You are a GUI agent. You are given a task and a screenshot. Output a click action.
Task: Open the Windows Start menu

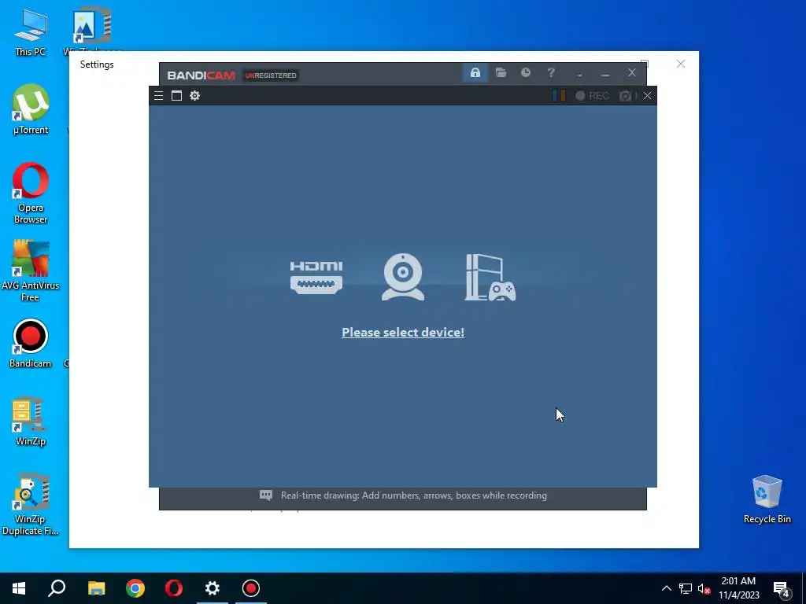(19, 588)
